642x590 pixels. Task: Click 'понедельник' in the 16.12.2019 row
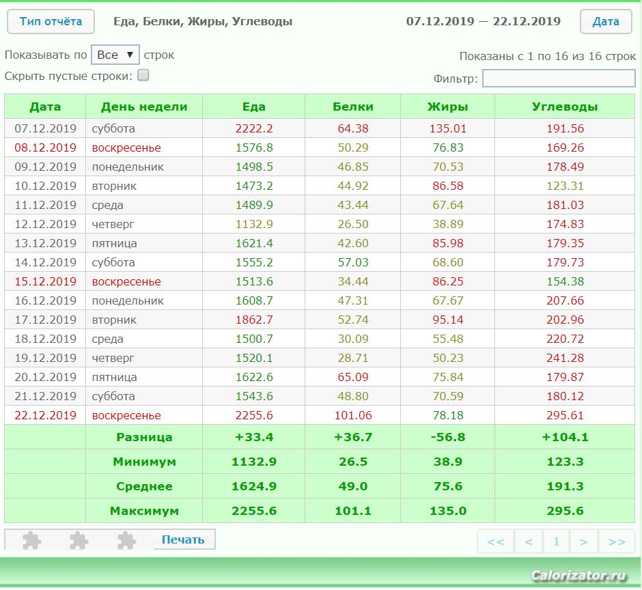click(128, 300)
